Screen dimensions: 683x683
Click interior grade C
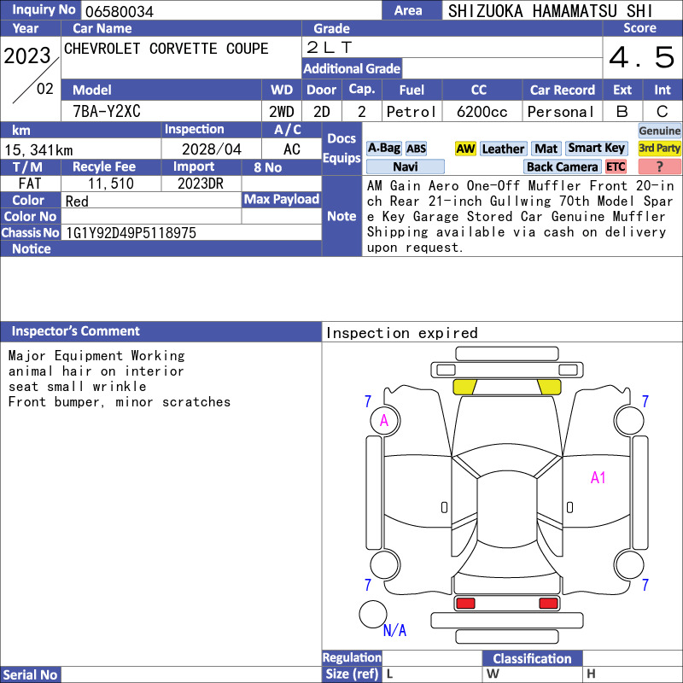663,112
